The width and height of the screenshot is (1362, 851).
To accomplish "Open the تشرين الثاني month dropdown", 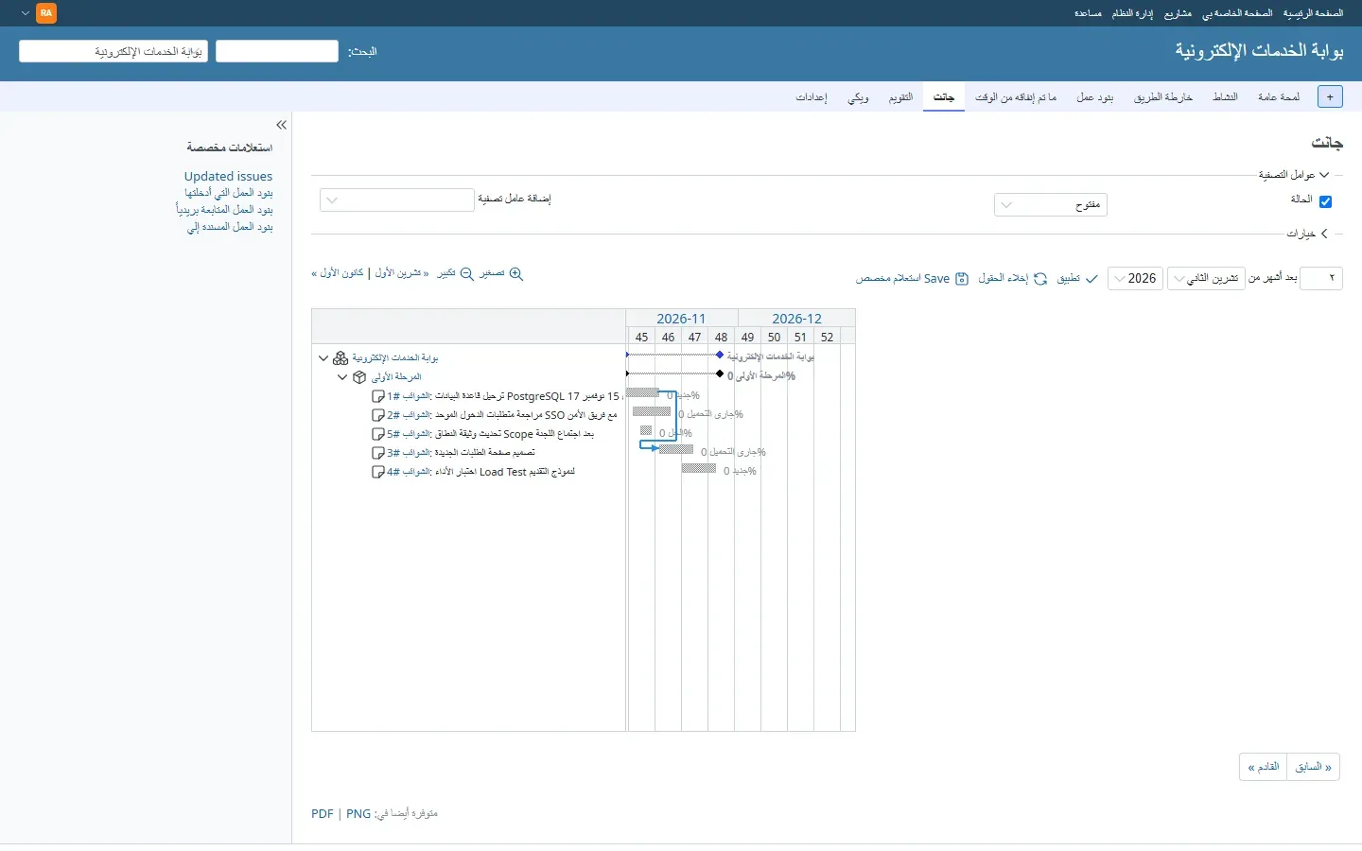I will coord(1208,278).
